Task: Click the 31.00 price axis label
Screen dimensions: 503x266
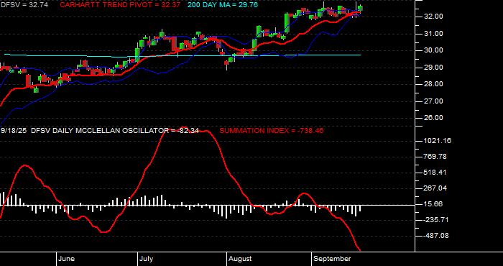Action: point(434,34)
